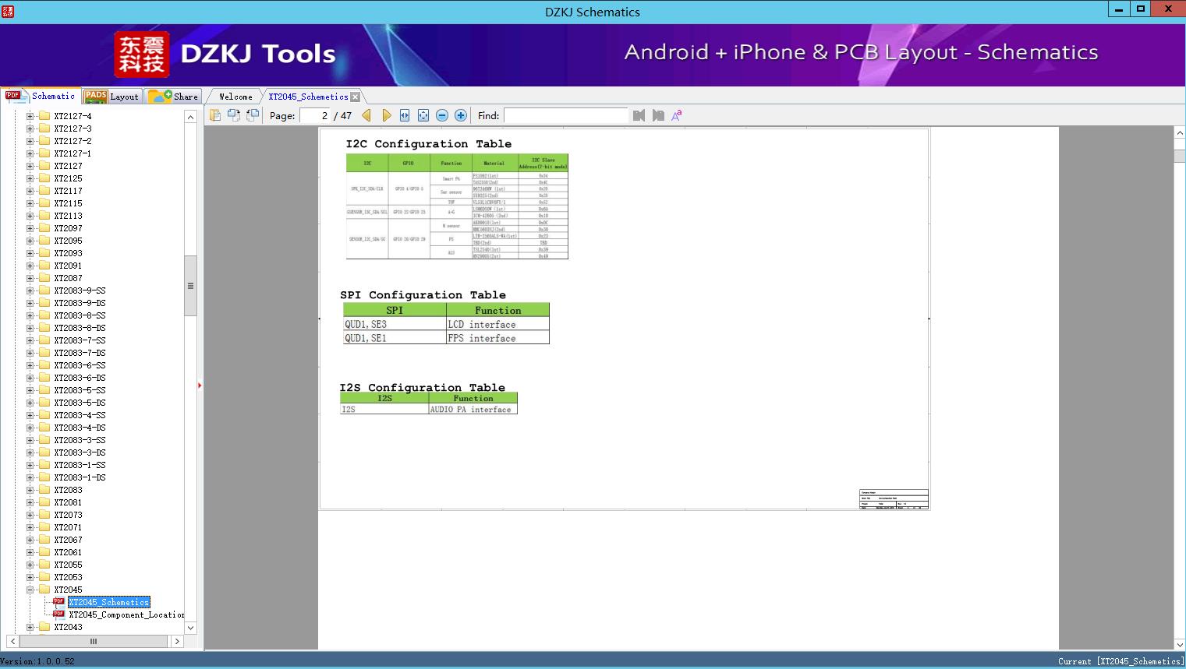Click the fit page icon
Screen dimensions: 1186x669
pyautogui.click(x=423, y=115)
